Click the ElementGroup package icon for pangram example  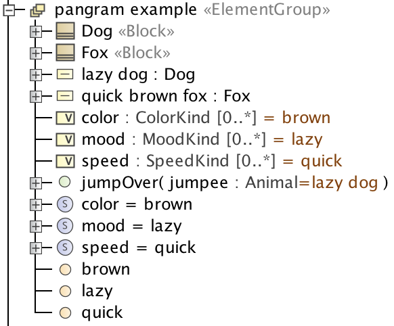coord(37,11)
